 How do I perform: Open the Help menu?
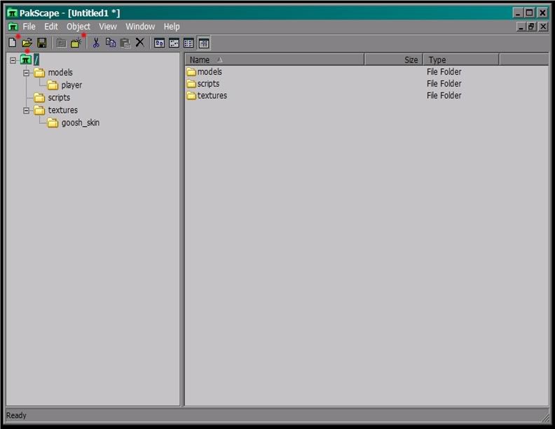tap(171, 27)
